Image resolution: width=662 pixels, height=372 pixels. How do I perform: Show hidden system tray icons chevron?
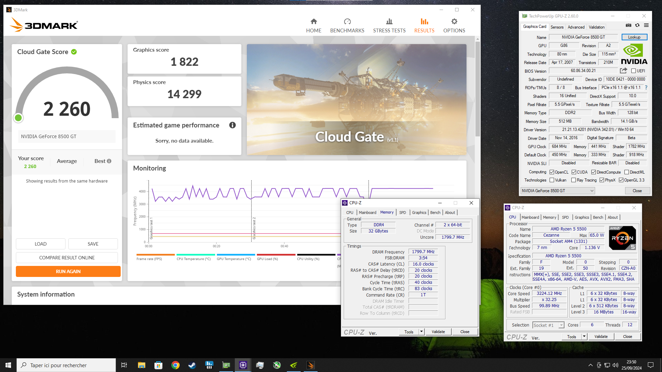[590, 365]
